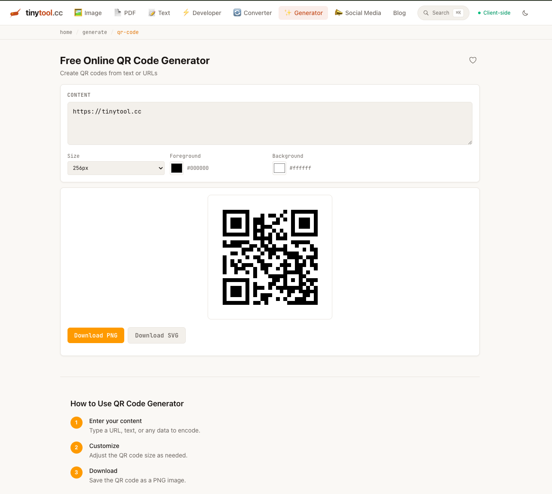The height and width of the screenshot is (494, 552).
Task: Click the Image tools icon in navbar
Action: (77, 13)
